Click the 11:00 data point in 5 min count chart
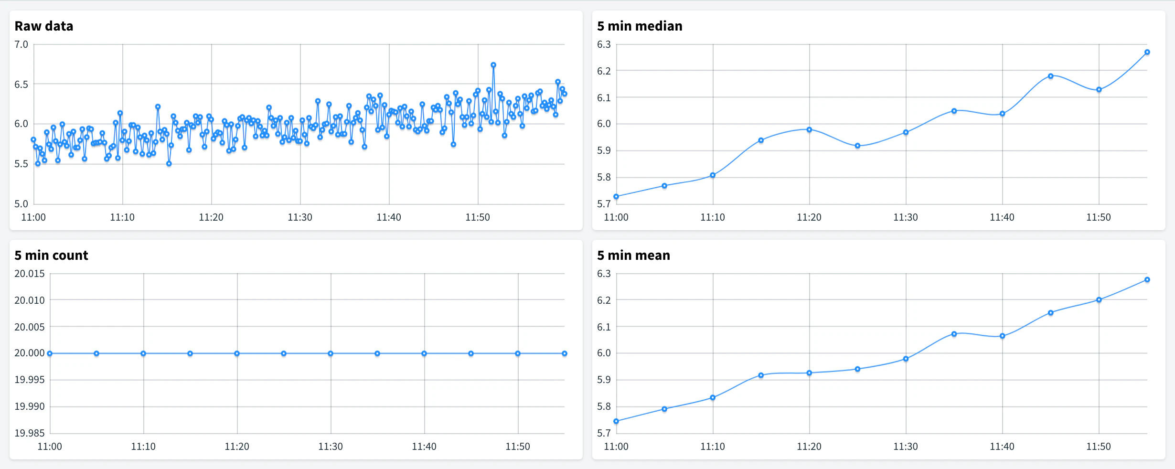The image size is (1175, 469). 50,353
